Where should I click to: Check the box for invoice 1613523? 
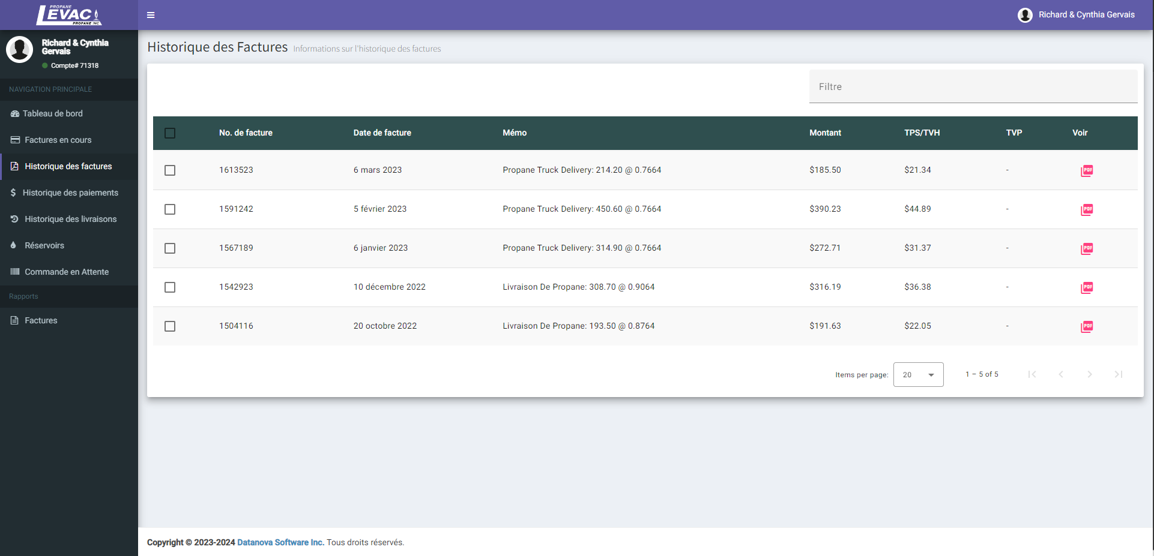tap(170, 170)
